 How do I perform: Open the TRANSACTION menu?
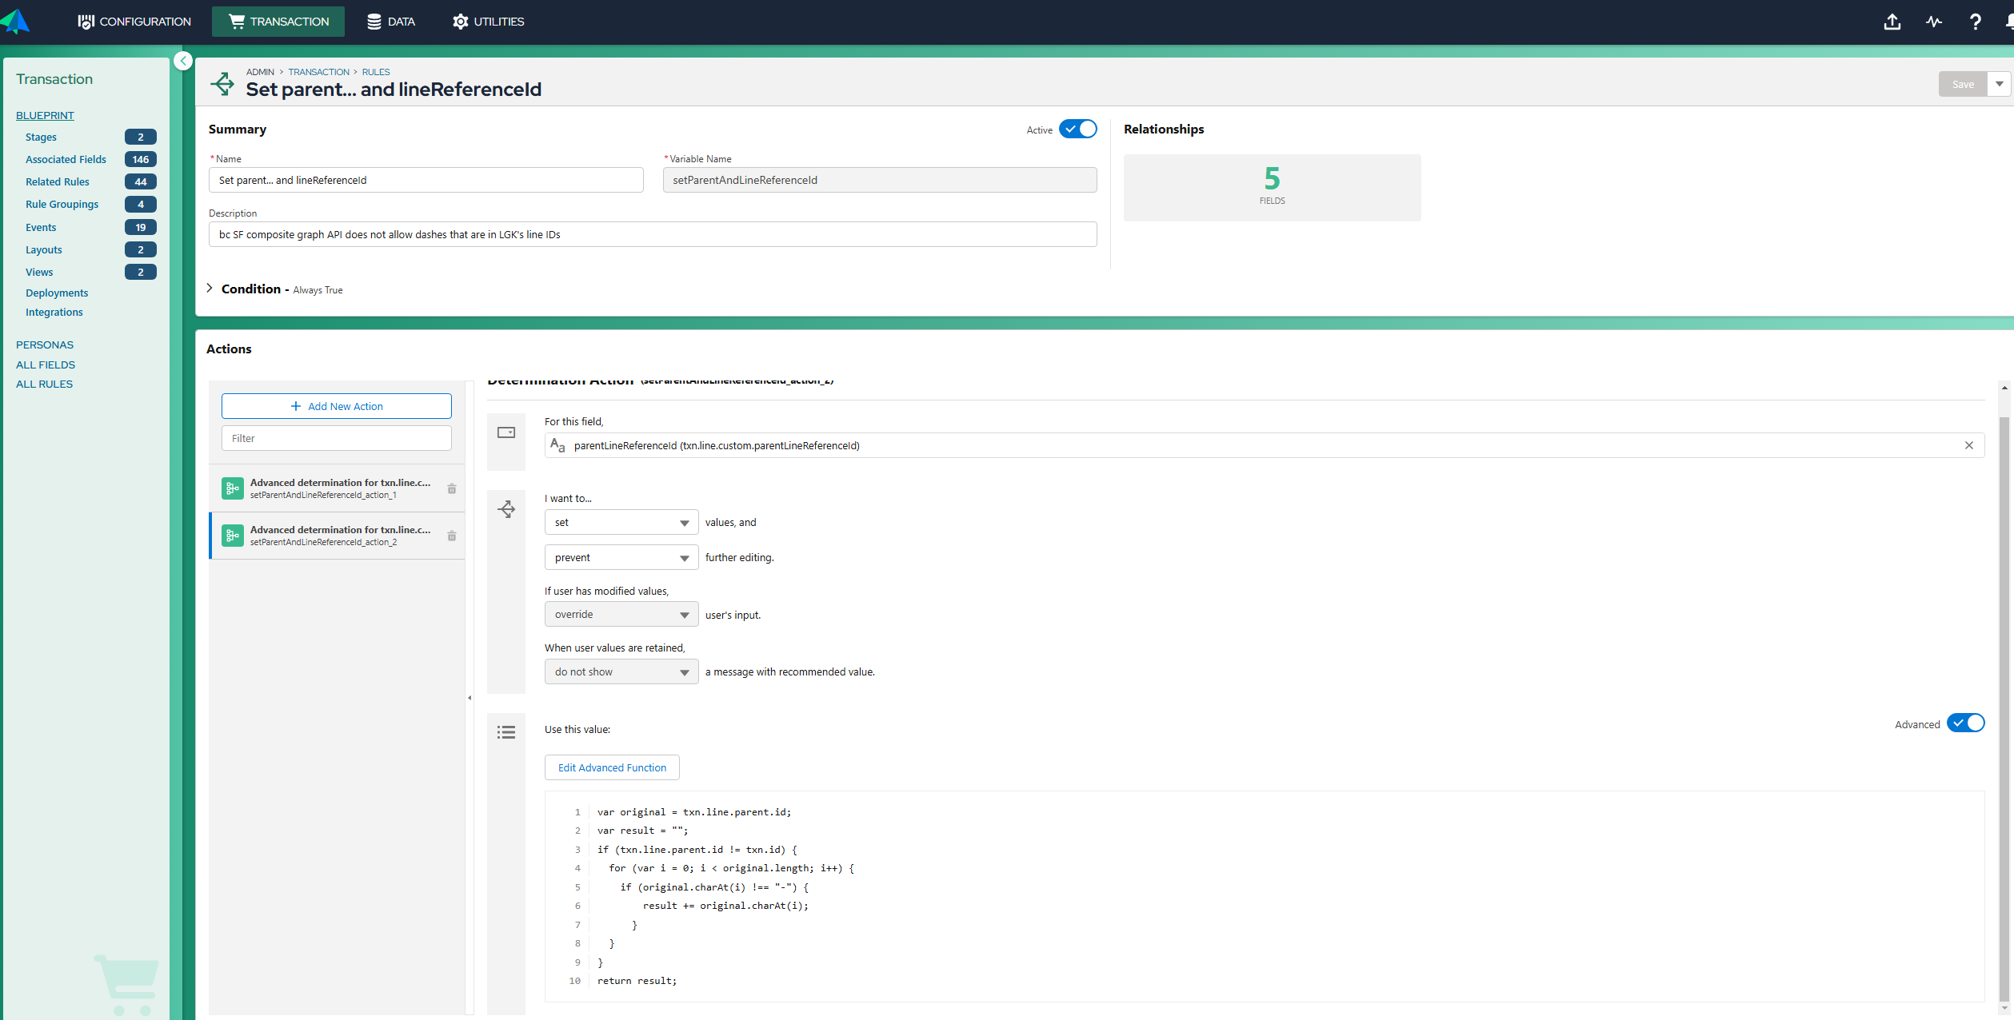click(278, 22)
